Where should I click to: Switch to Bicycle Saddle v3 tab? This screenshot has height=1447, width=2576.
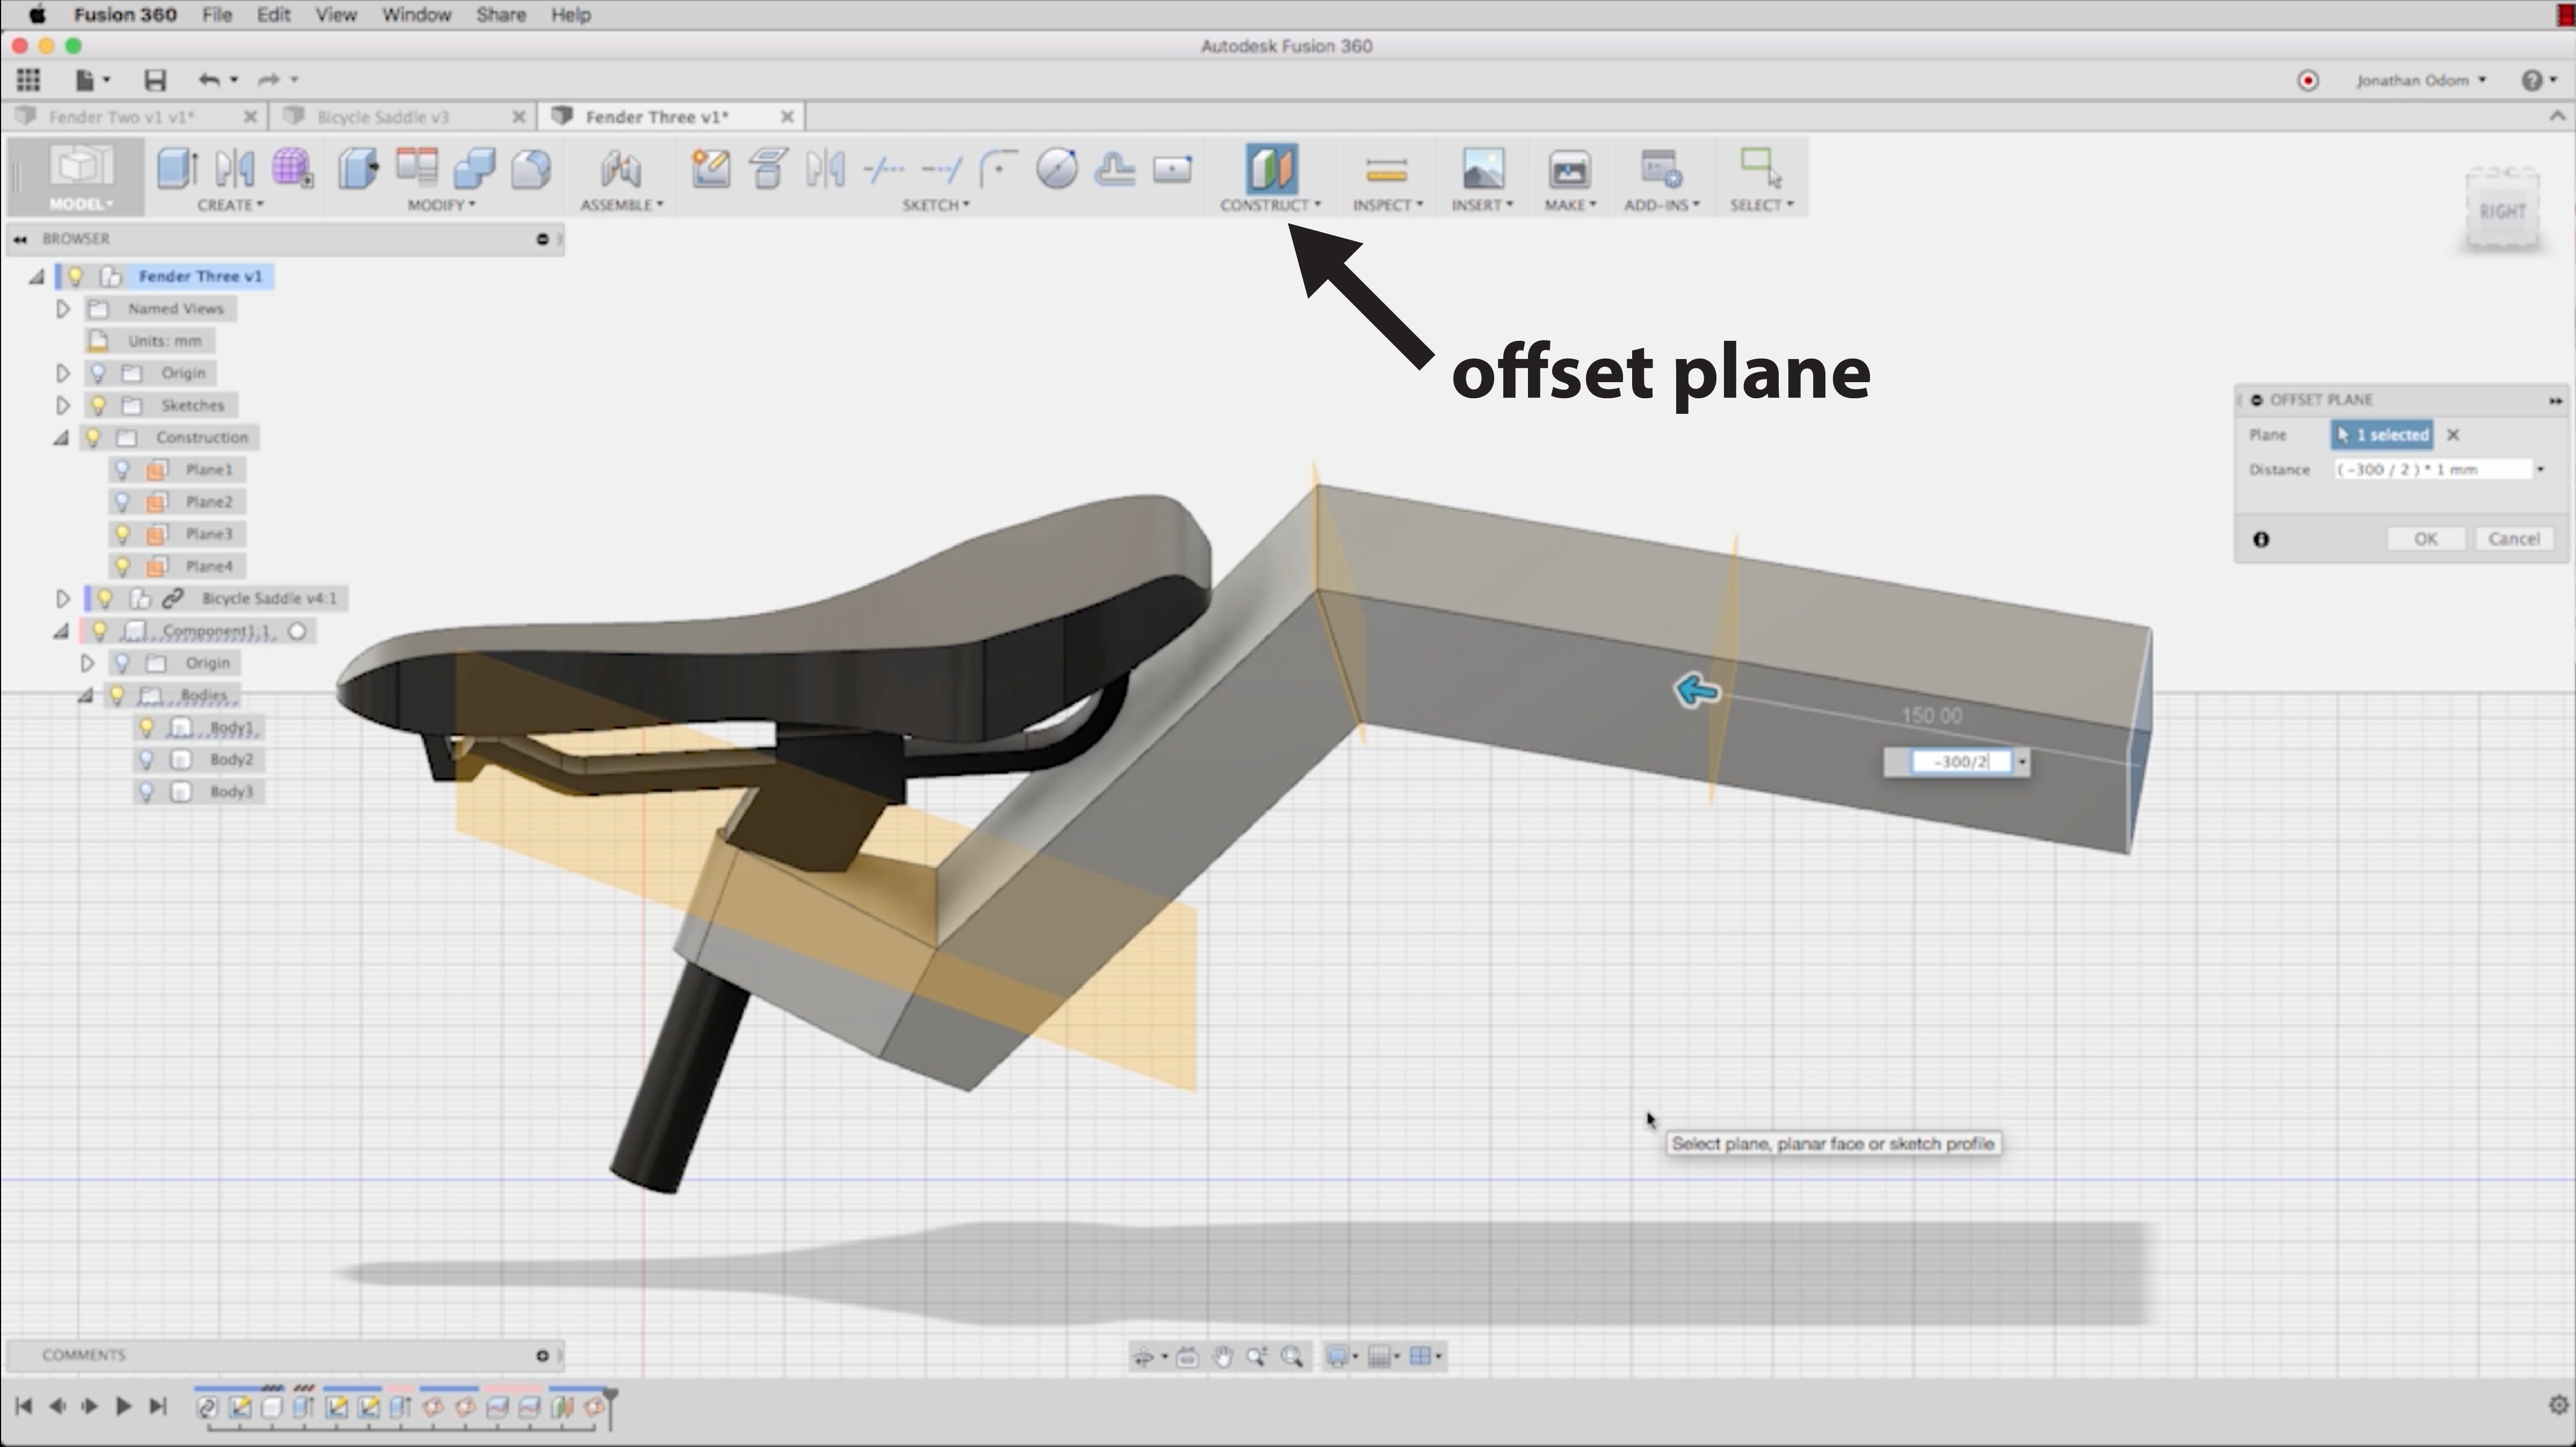click(383, 117)
